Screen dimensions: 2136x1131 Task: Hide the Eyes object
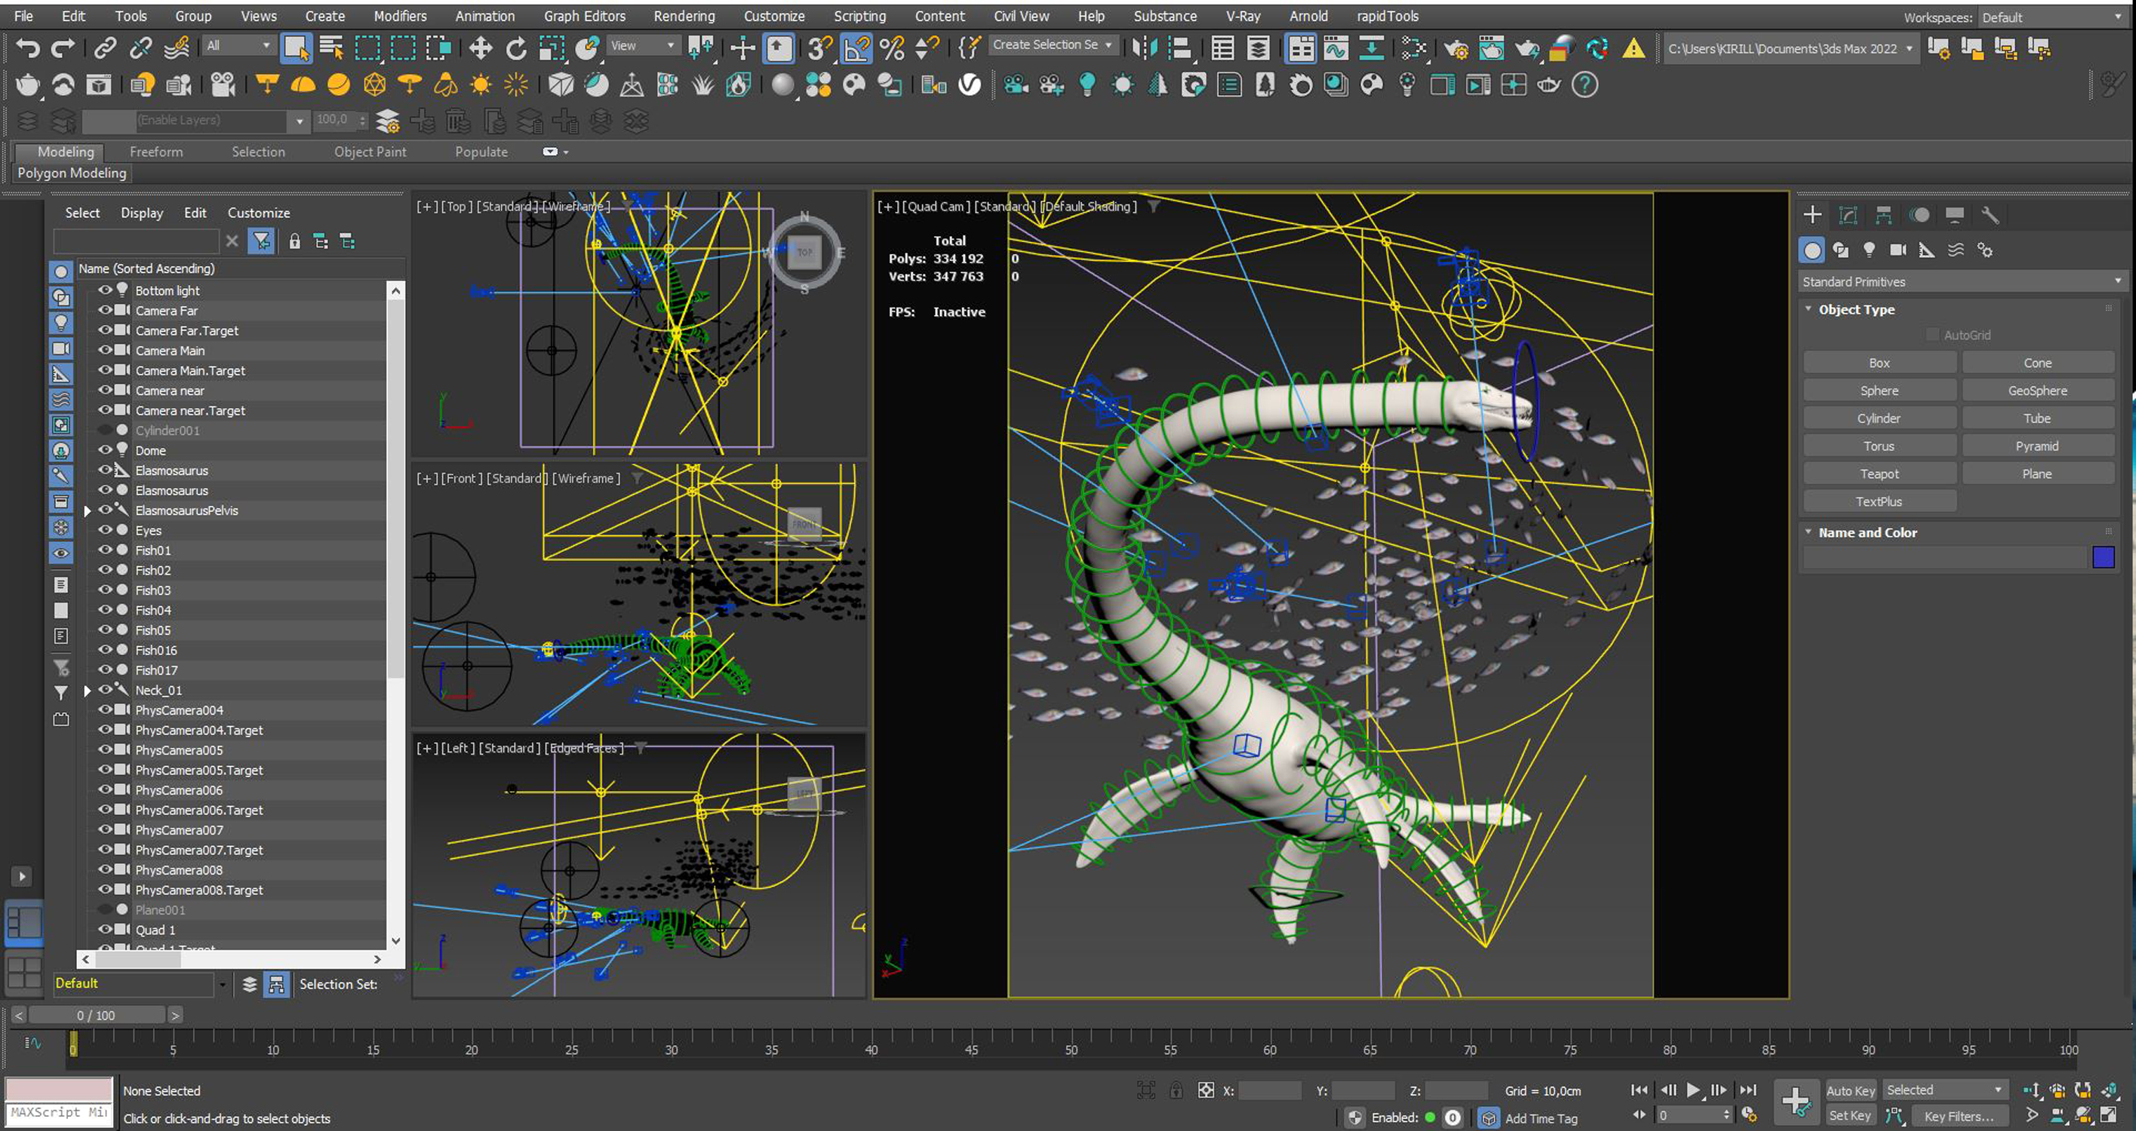[106, 529]
